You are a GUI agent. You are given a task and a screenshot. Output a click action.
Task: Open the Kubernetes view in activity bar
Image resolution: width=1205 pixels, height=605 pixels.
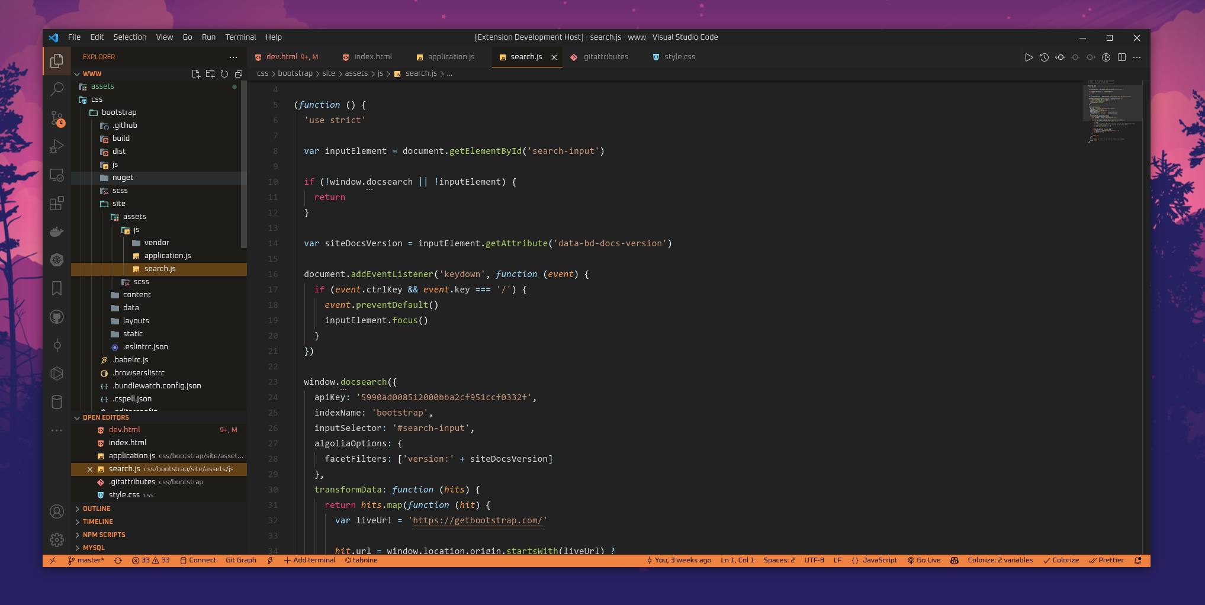tap(57, 260)
